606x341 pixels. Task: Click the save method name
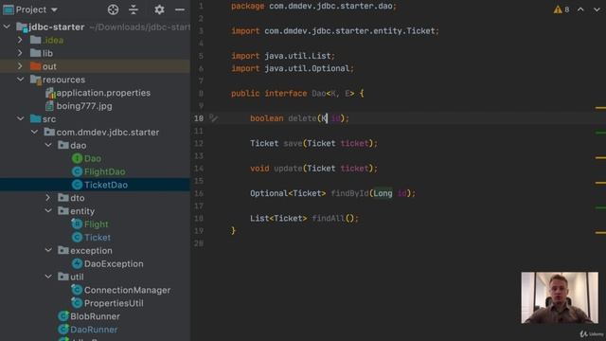point(293,143)
